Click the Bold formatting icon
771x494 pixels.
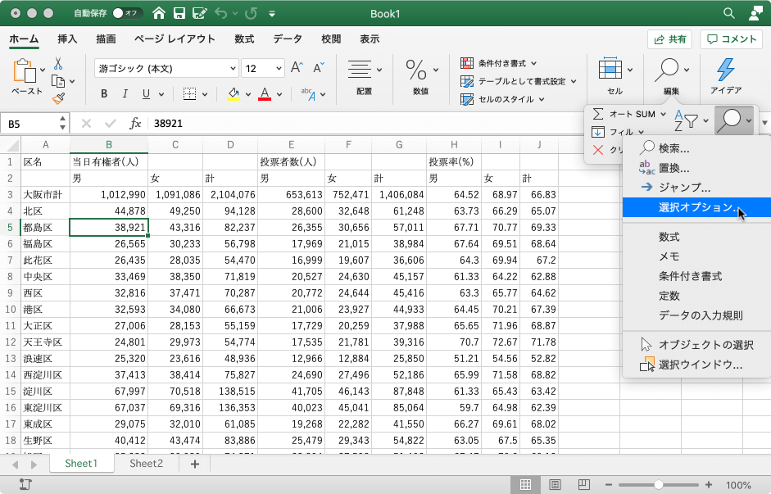(104, 93)
